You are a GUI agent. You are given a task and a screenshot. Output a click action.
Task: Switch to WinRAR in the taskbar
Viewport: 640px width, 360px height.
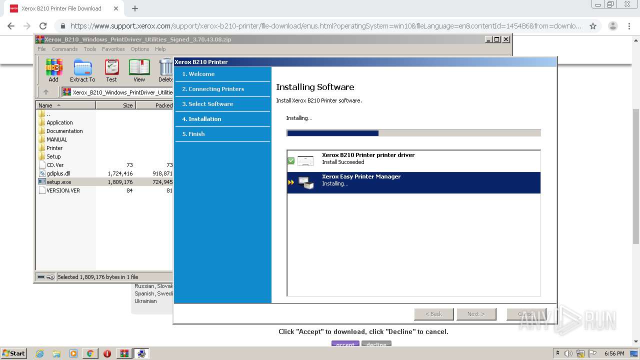coord(124,353)
